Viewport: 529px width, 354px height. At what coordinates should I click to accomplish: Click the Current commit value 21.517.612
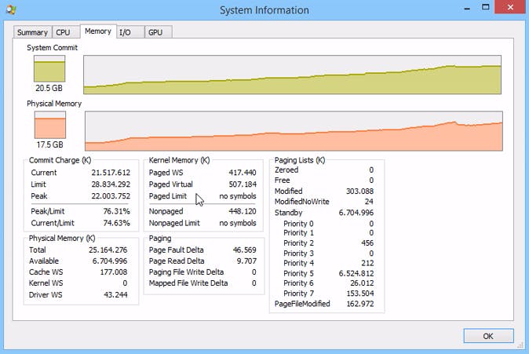111,173
